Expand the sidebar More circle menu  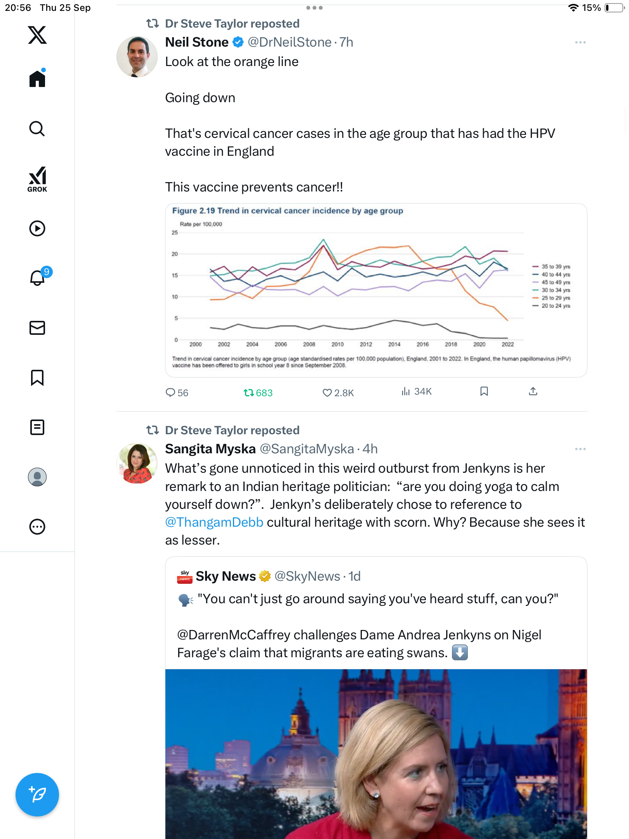click(37, 527)
